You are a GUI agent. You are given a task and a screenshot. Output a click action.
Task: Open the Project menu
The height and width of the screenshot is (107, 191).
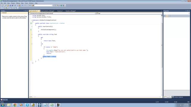pos(13,3)
